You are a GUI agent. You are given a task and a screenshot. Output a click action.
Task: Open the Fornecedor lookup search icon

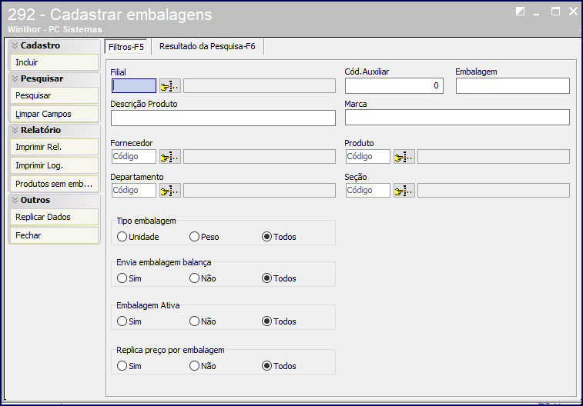point(170,157)
